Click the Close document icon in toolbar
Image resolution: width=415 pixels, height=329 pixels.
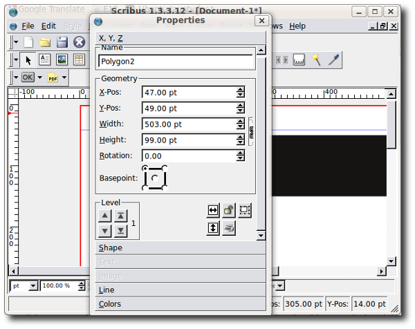[79, 42]
